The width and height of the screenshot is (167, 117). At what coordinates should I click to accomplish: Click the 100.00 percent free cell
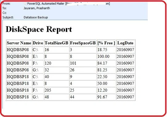[x=106, y=56]
